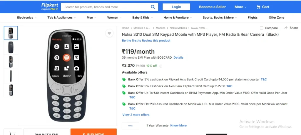Go to Offer Zone menu item
This screenshot has width=301, height=135.
pyautogui.click(x=276, y=17)
